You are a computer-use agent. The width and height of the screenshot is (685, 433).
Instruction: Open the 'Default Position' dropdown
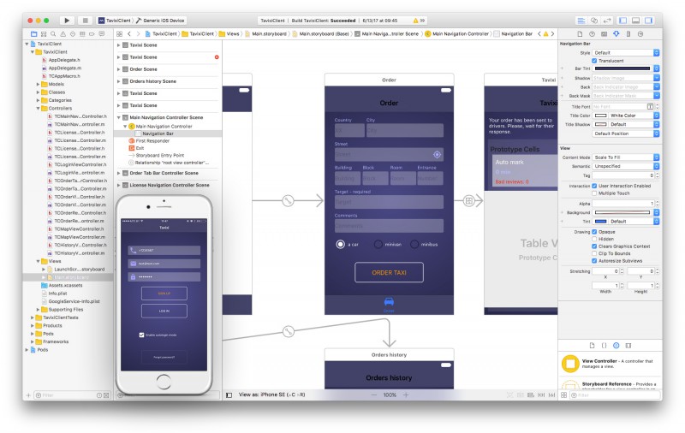pyautogui.click(x=626, y=133)
